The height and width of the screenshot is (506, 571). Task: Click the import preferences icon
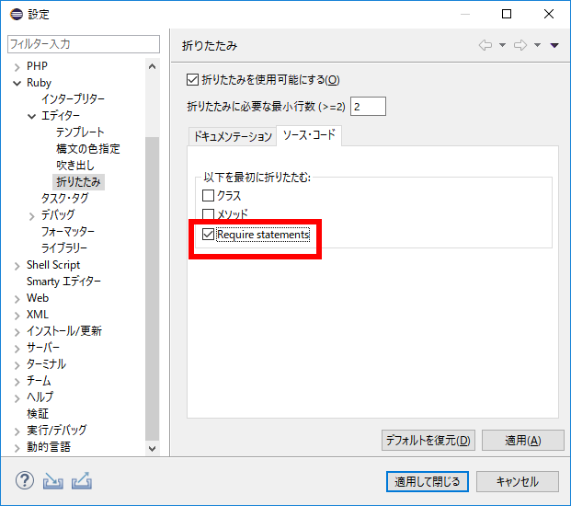(x=52, y=481)
